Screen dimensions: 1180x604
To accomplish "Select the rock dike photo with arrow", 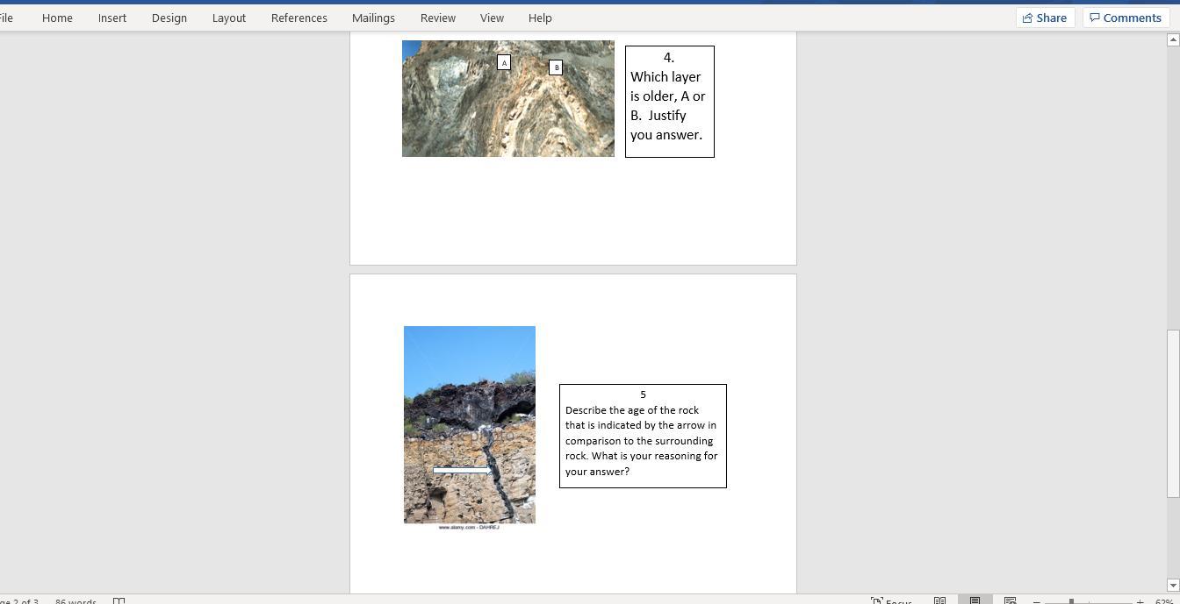I will pos(470,424).
